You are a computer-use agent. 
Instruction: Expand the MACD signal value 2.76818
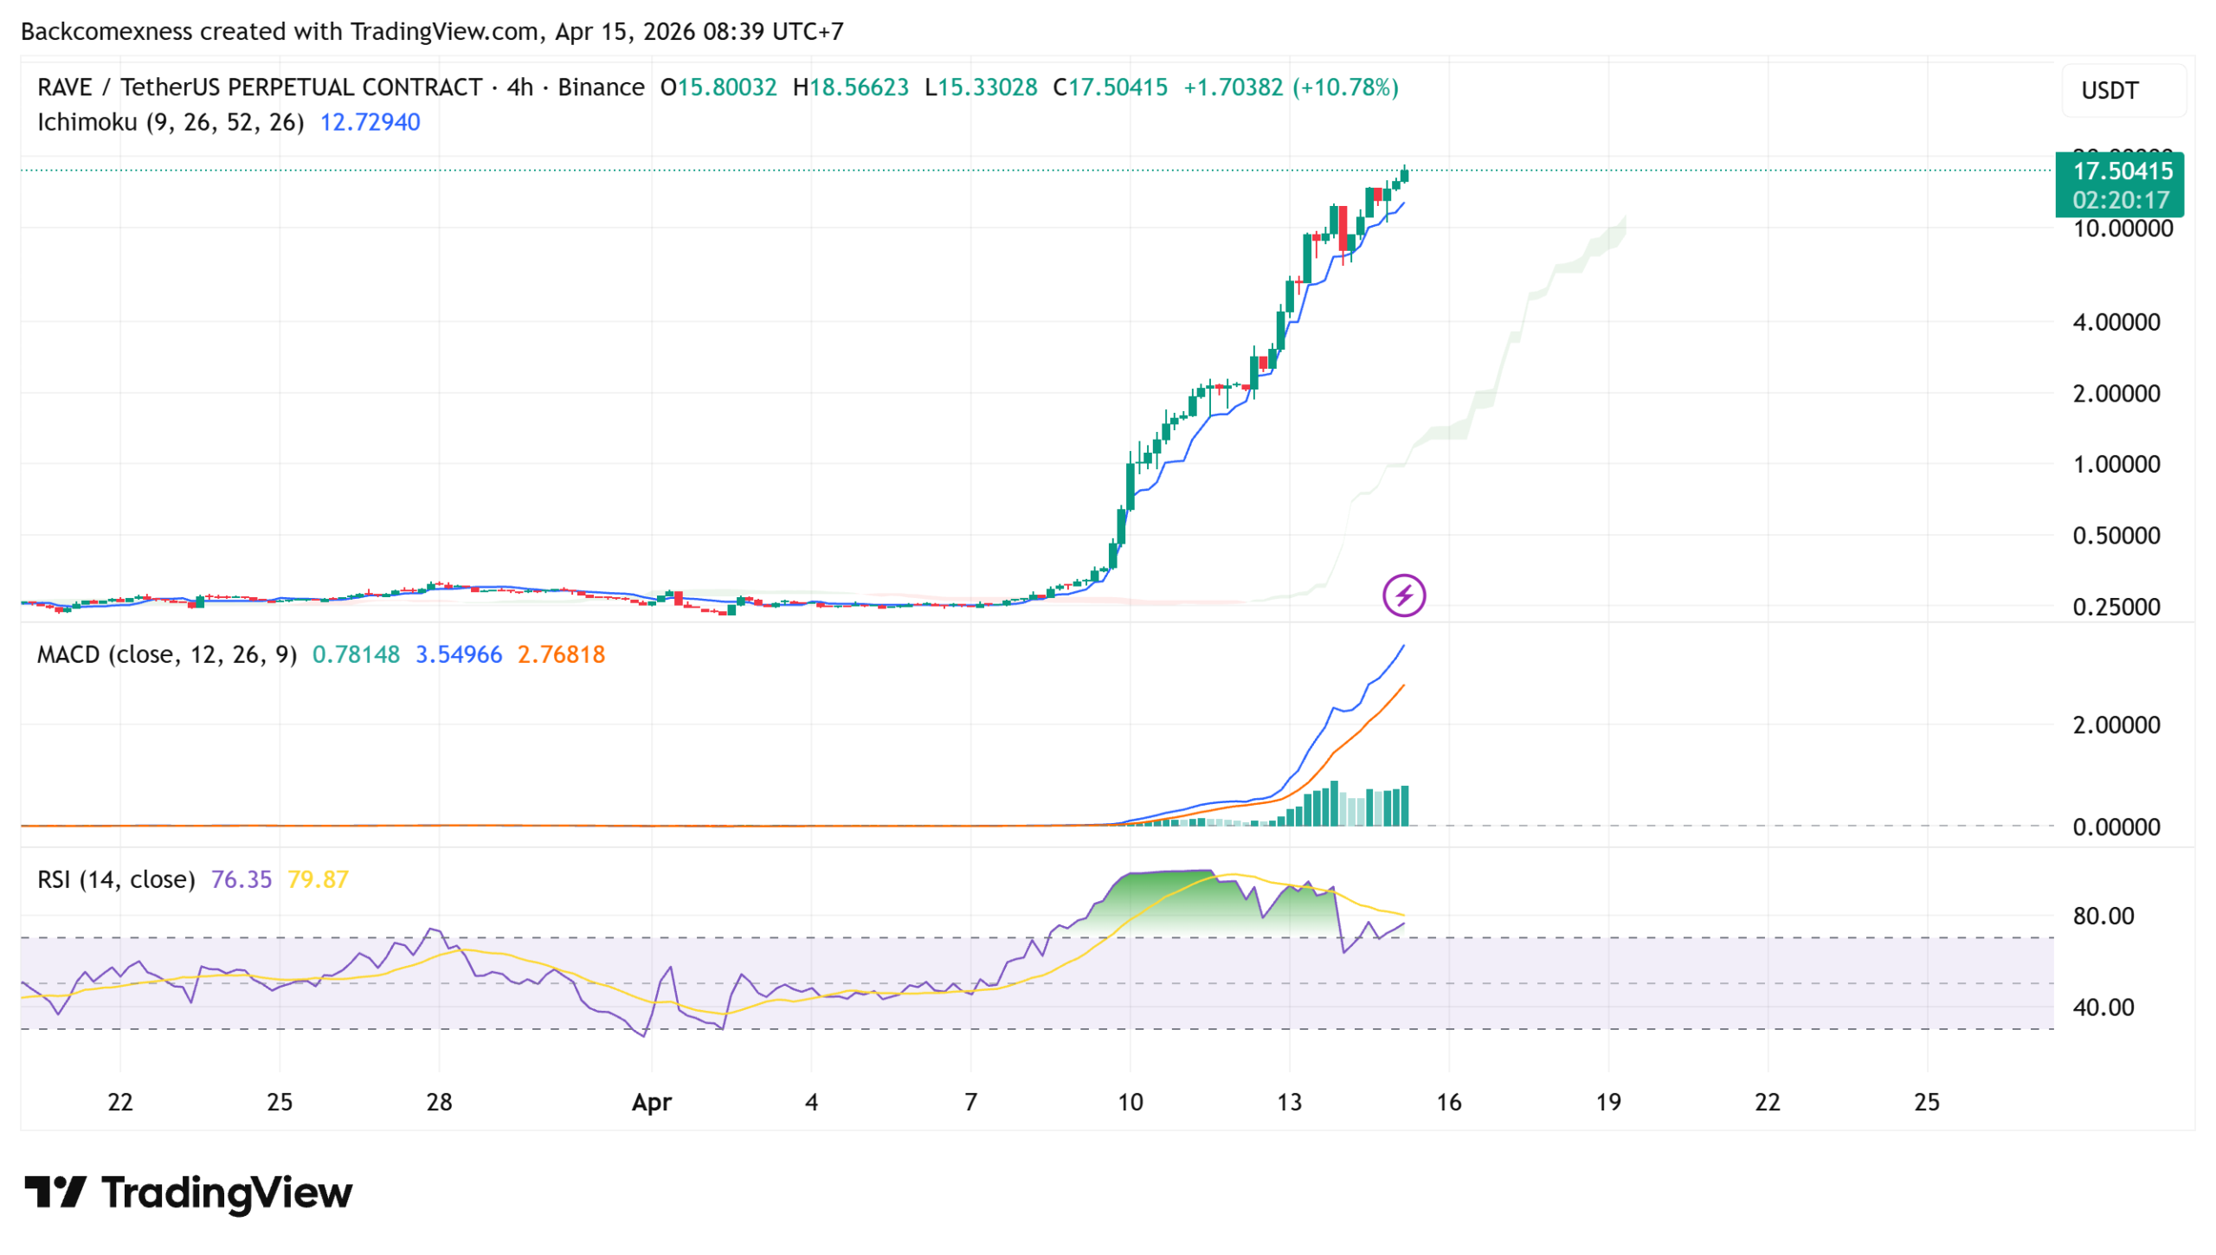[x=560, y=654]
